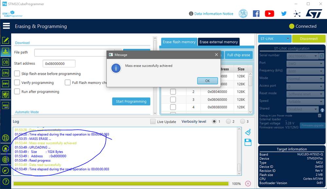Select verbosity level 3 radio
The image size is (327, 189).
[x=243, y=121]
